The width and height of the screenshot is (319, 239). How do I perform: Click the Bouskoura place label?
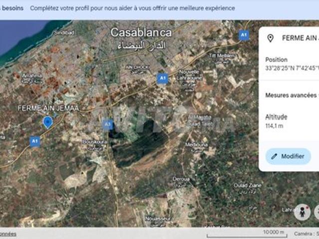95,142
